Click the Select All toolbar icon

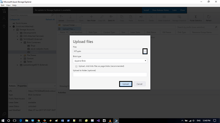click(x=111, y=17)
